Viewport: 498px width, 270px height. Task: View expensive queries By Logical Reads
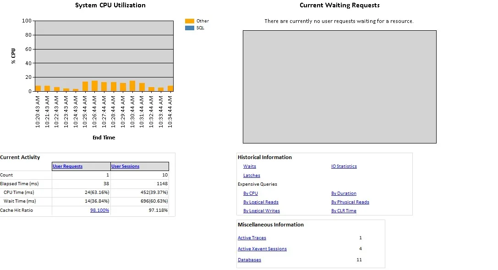point(261,202)
